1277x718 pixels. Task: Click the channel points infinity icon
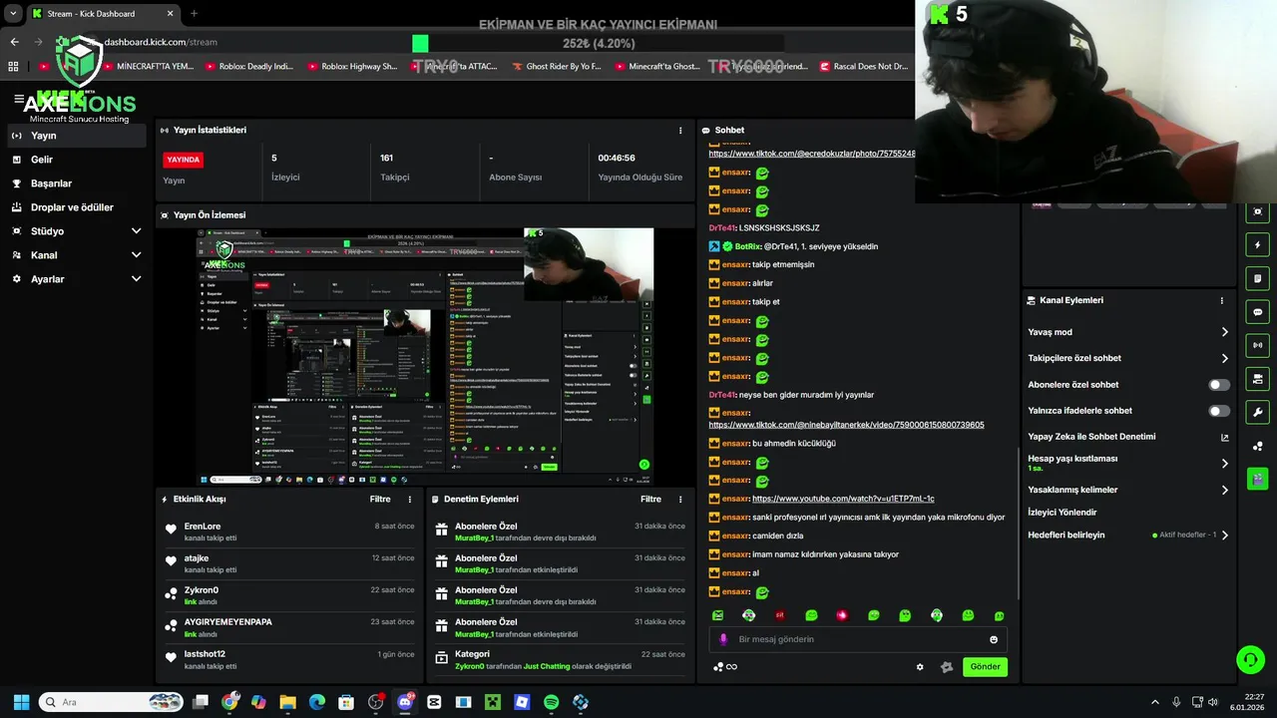(x=725, y=667)
